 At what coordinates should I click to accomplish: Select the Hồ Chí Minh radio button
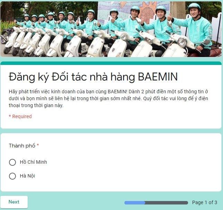(12, 162)
